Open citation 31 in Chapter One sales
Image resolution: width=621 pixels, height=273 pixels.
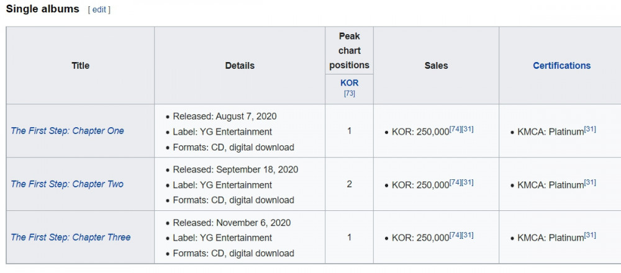468,129
